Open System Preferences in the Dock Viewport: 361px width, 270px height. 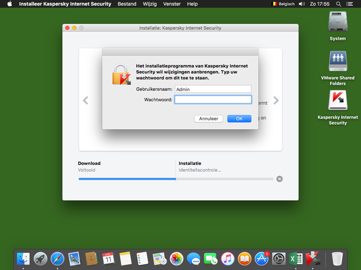pos(278,259)
